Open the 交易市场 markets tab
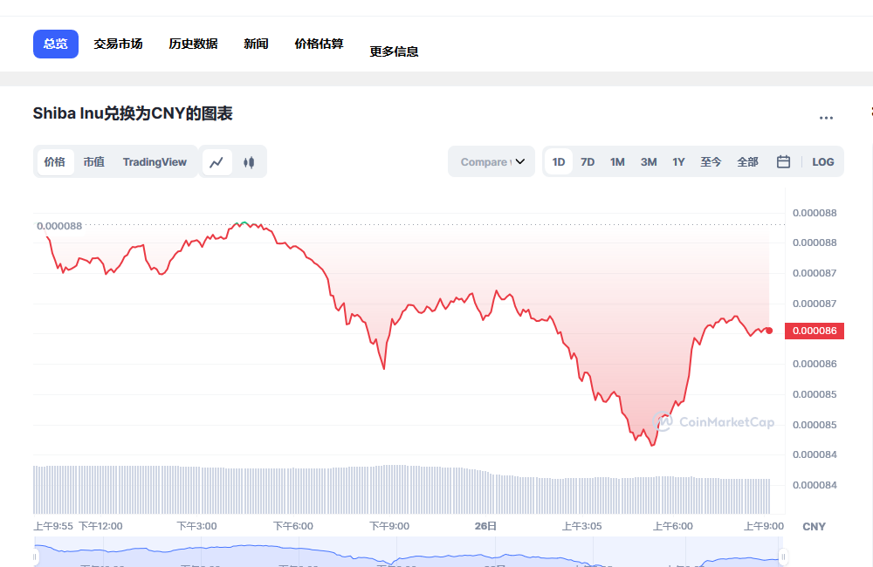Image resolution: width=873 pixels, height=567 pixels. tap(118, 44)
